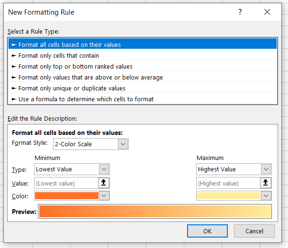Open the Format Style dropdown

[x=123, y=144]
